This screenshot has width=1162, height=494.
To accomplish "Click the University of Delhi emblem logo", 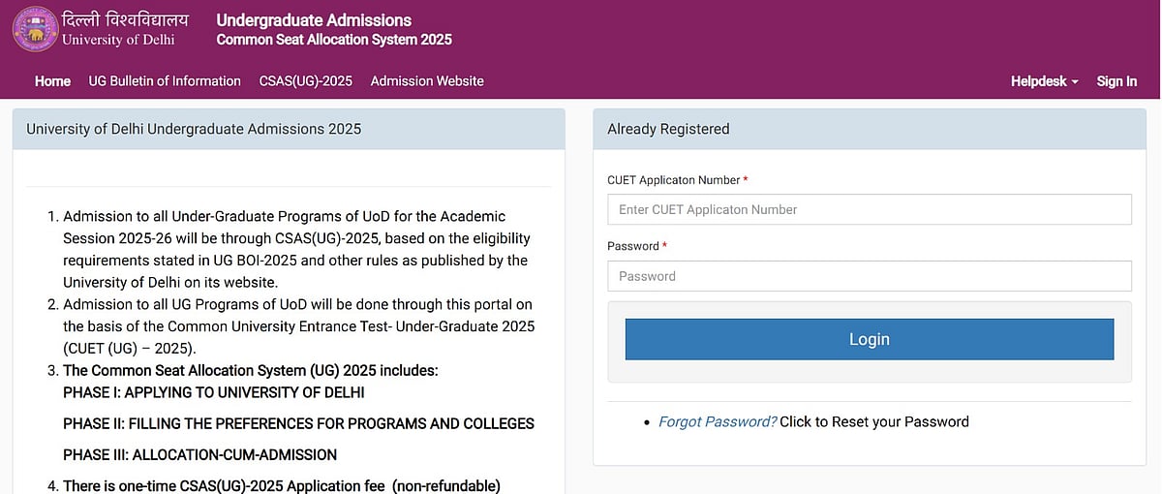I will [x=35, y=29].
